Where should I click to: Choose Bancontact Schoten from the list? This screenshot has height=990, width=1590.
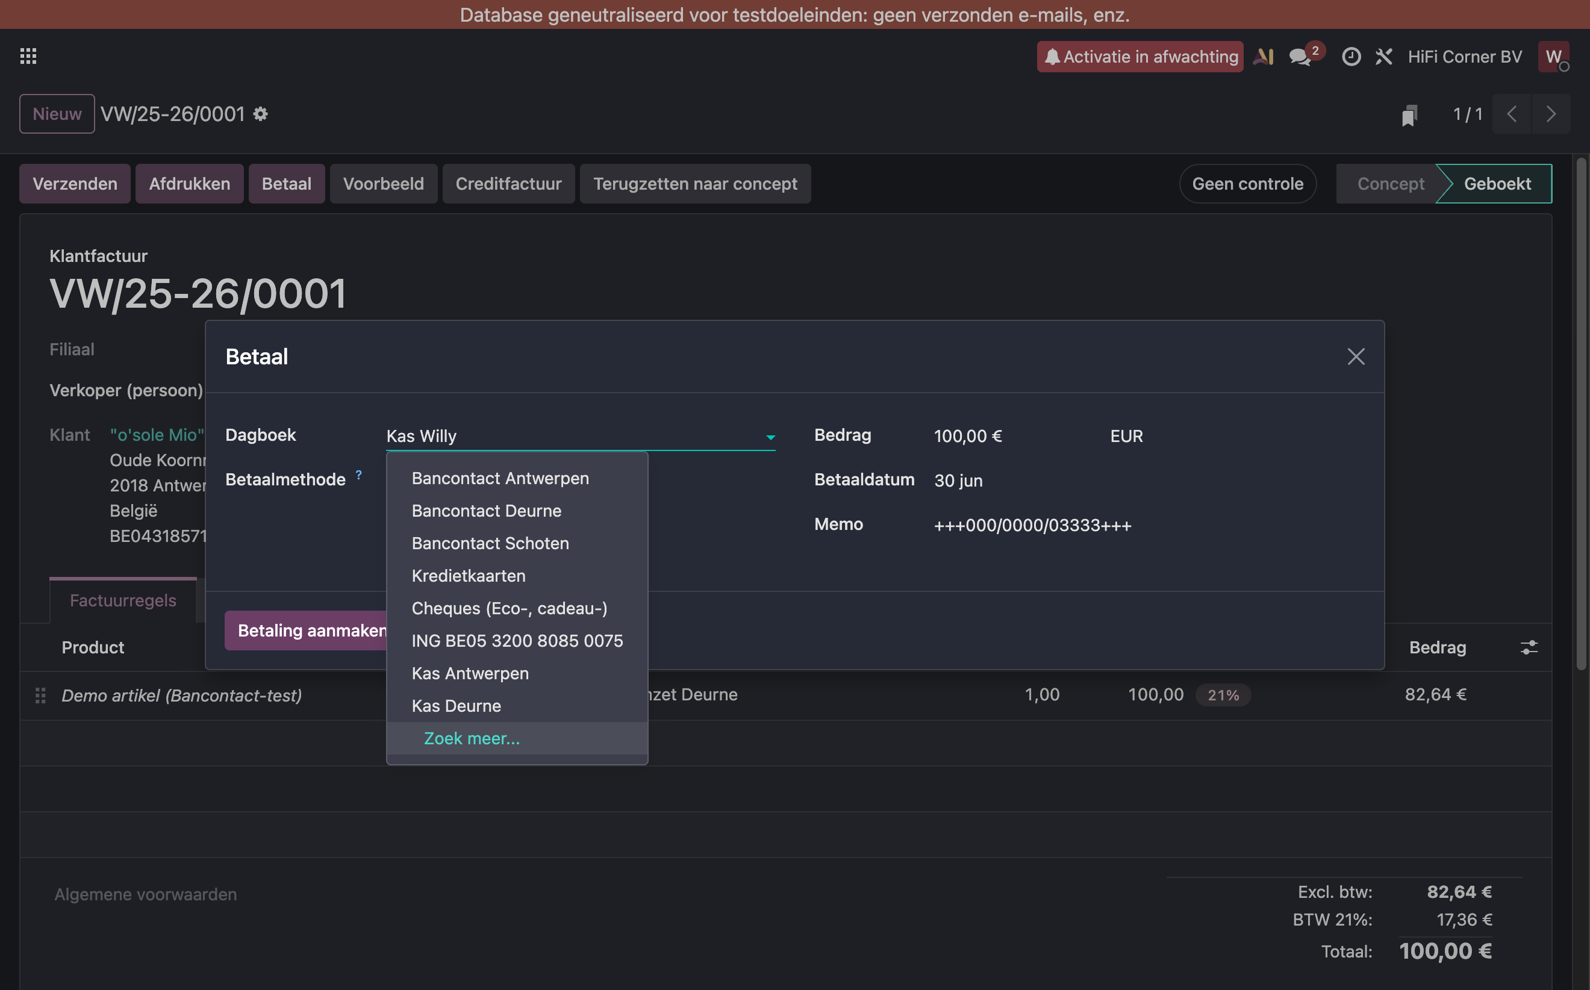[x=517, y=543]
